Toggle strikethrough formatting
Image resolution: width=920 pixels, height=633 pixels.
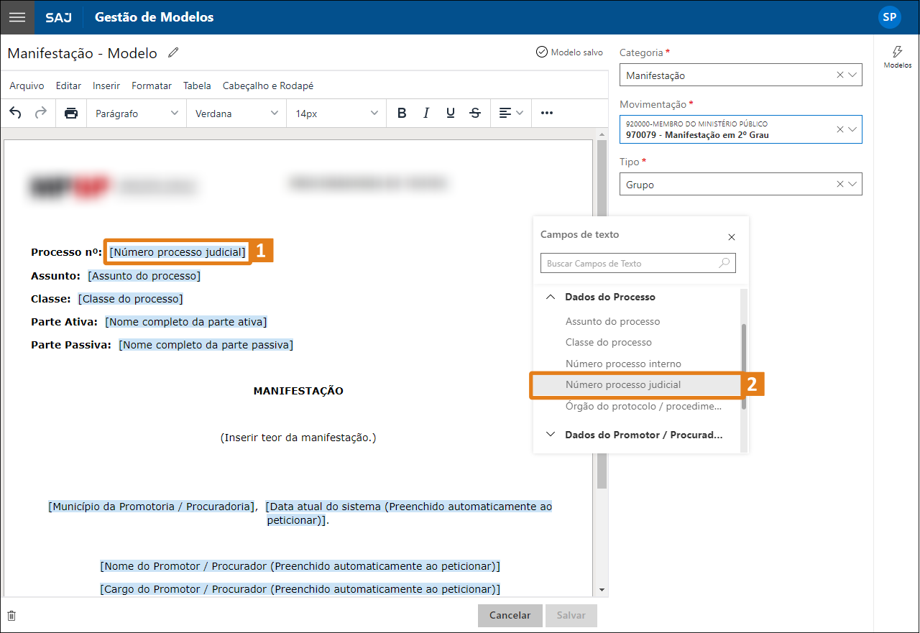[x=475, y=113]
